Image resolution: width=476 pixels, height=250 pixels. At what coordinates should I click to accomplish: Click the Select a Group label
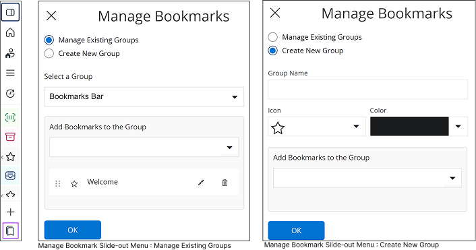click(x=68, y=76)
